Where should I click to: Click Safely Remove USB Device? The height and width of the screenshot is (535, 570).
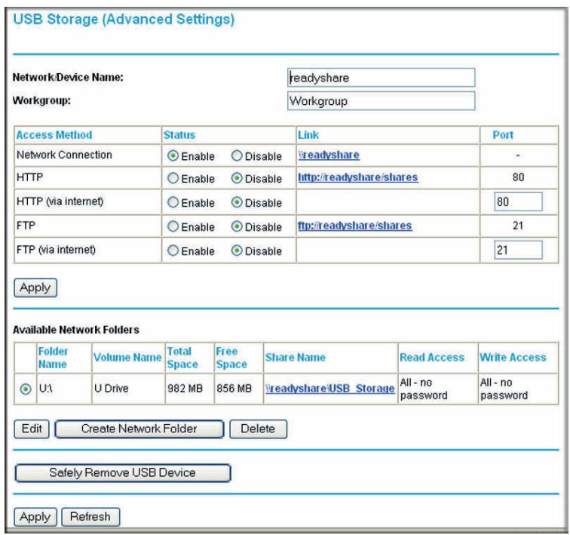tap(122, 473)
